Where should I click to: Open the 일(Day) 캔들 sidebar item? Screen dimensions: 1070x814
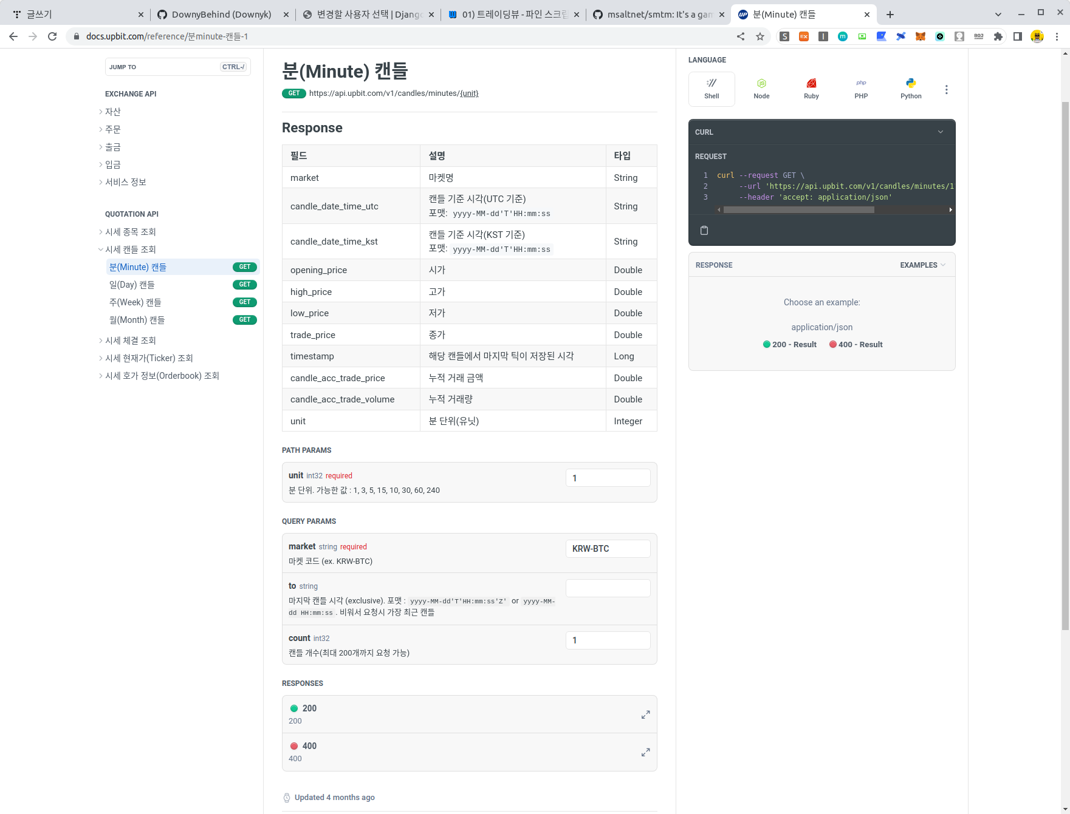(x=183, y=285)
